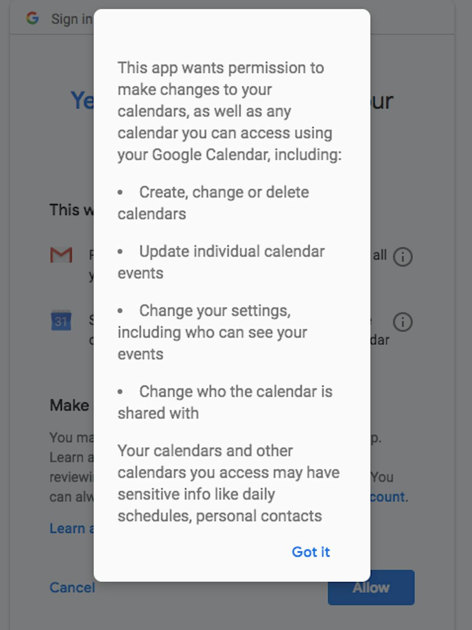
Task: Select the 'Change your settings' bullet item
Action: tap(212, 332)
